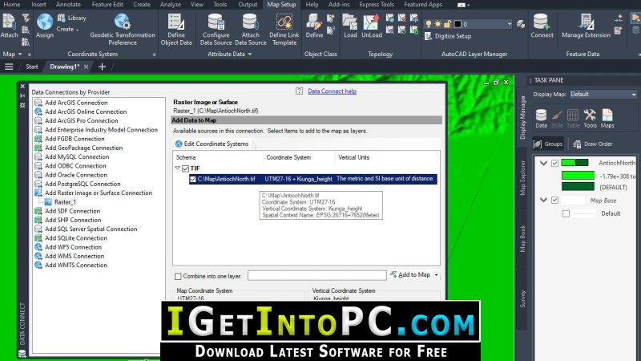This screenshot has width=641, height=361.
Task: Toggle the TIF schema checkbox
Action: (x=186, y=168)
